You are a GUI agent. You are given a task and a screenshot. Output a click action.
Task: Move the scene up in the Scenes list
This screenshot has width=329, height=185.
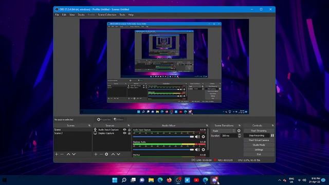click(x=68, y=154)
